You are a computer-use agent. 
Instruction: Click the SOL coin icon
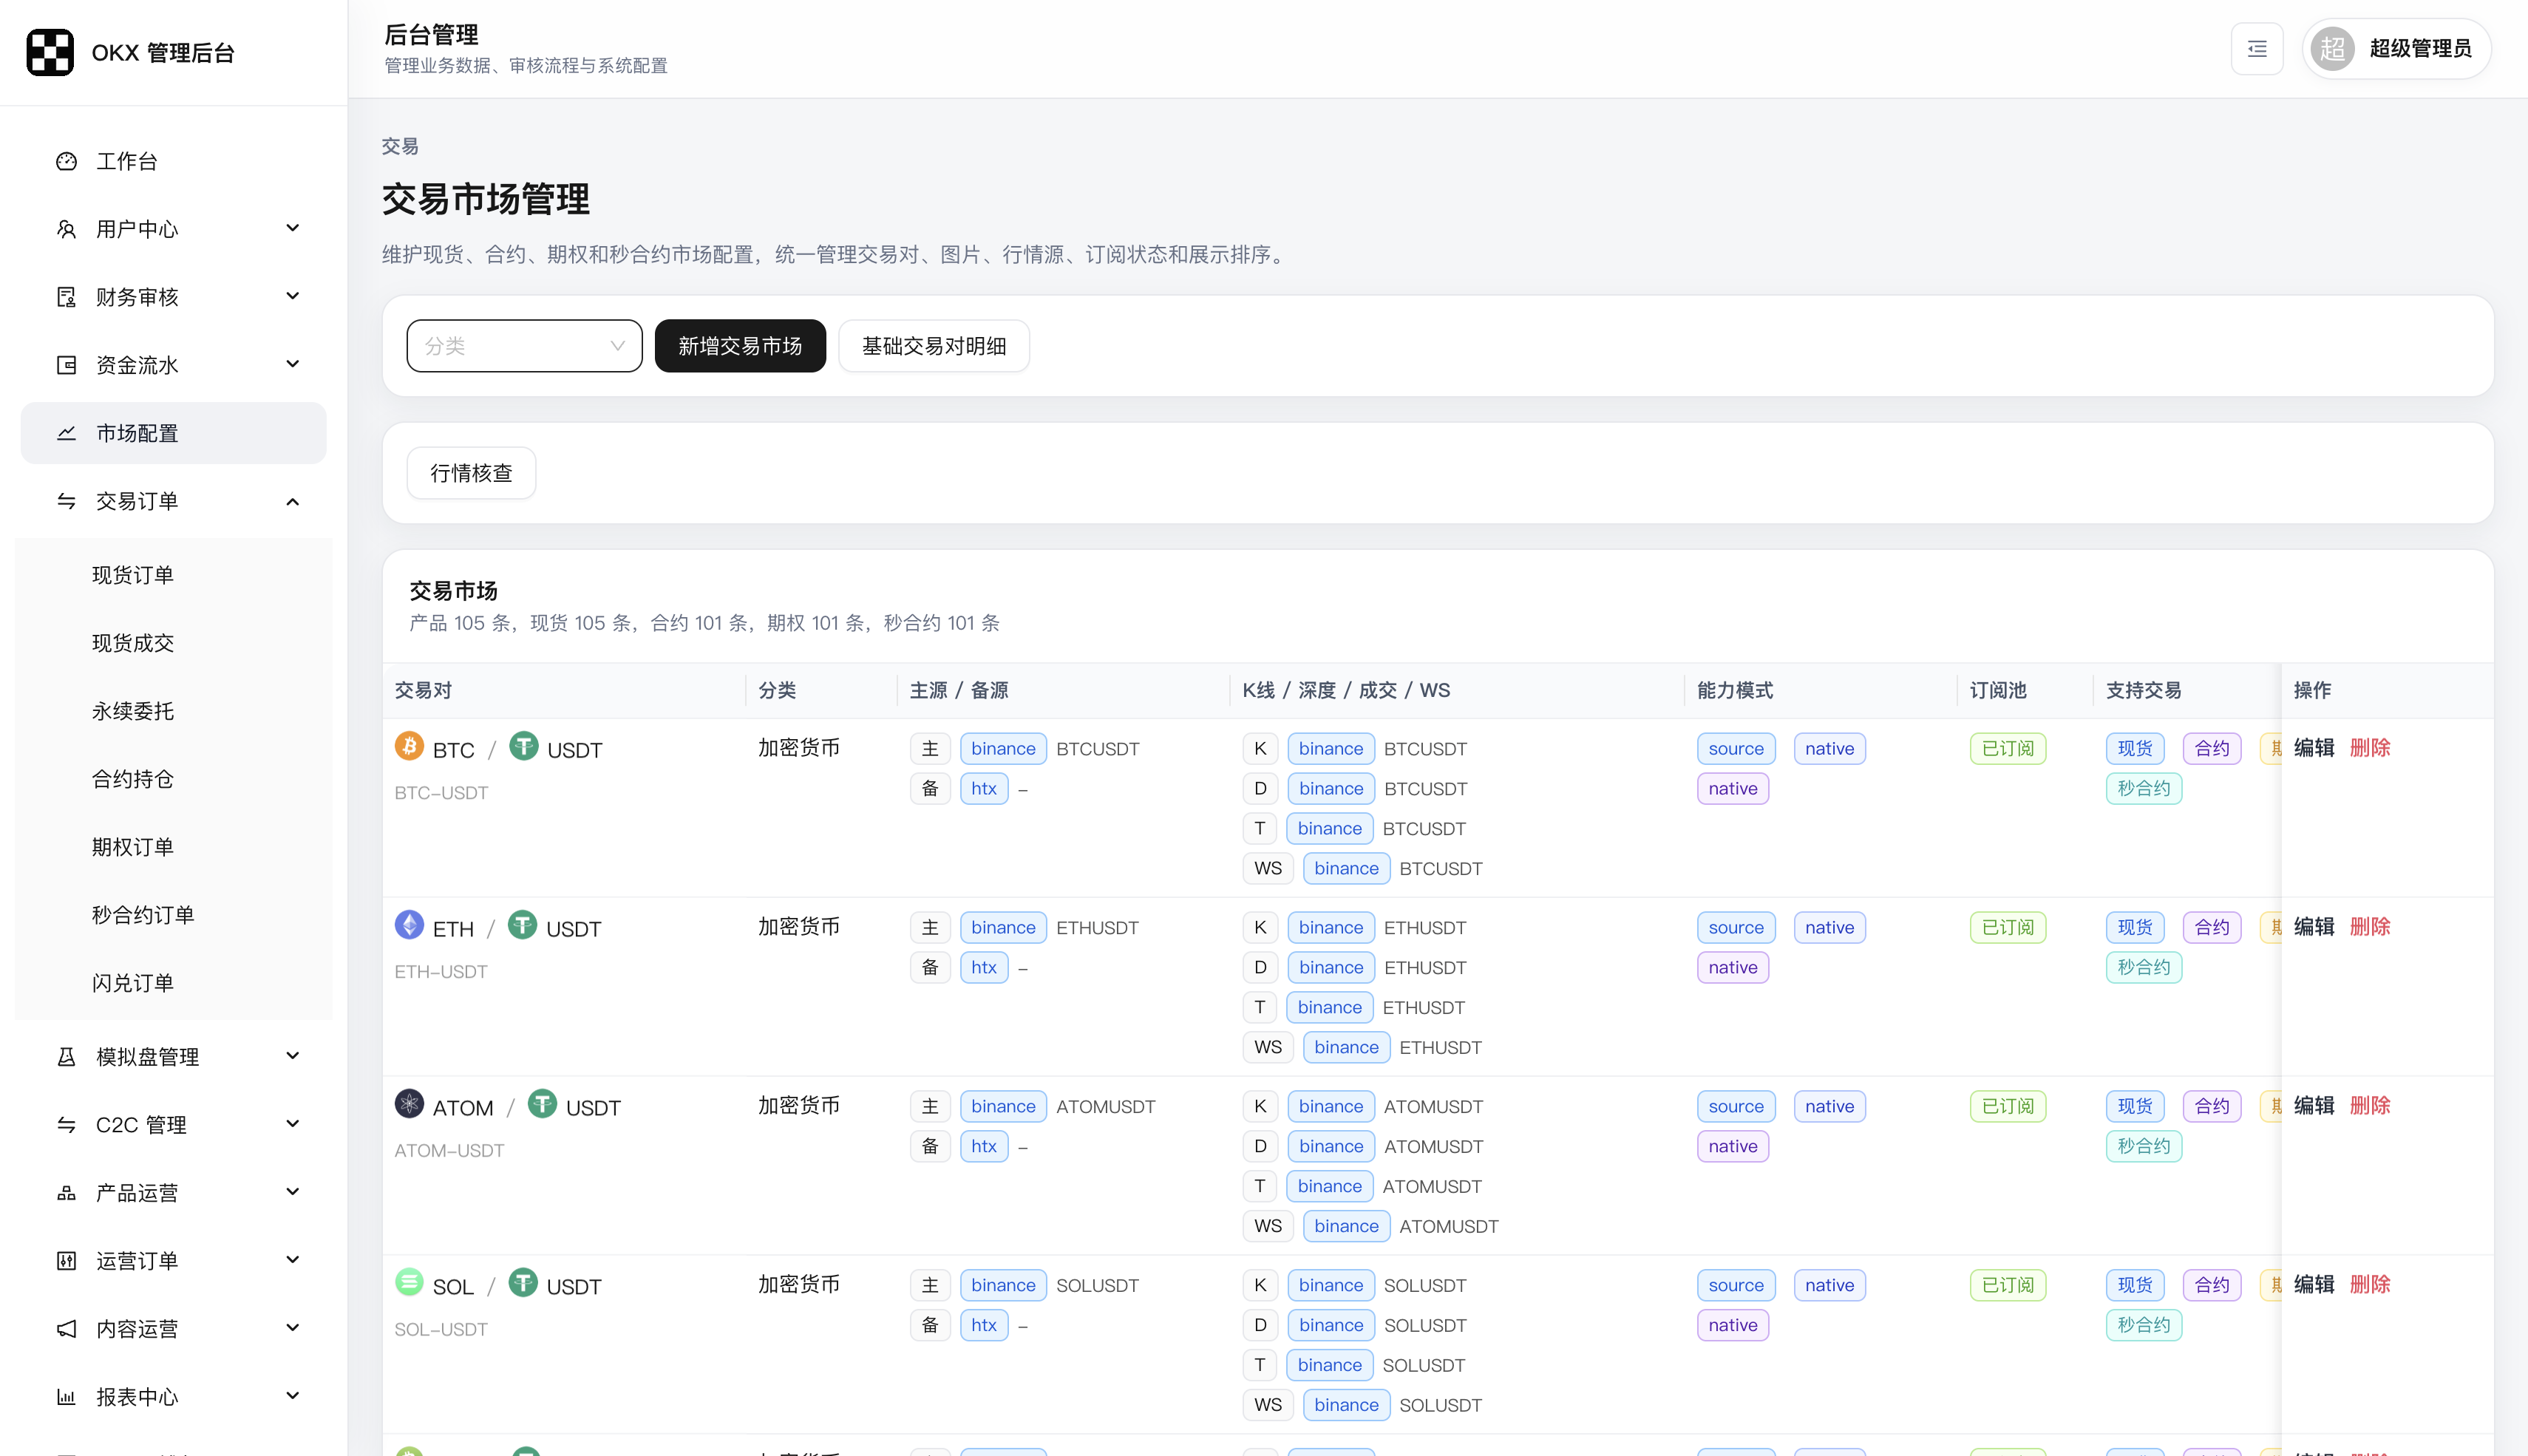pos(409,1283)
